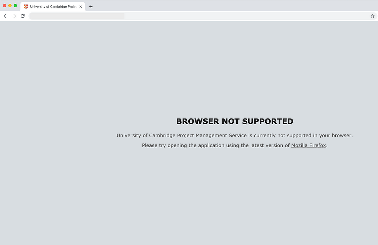This screenshot has height=245, width=378.
Task: Click the BROWSER NOT SUPPORTED heading
Action: click(x=235, y=121)
